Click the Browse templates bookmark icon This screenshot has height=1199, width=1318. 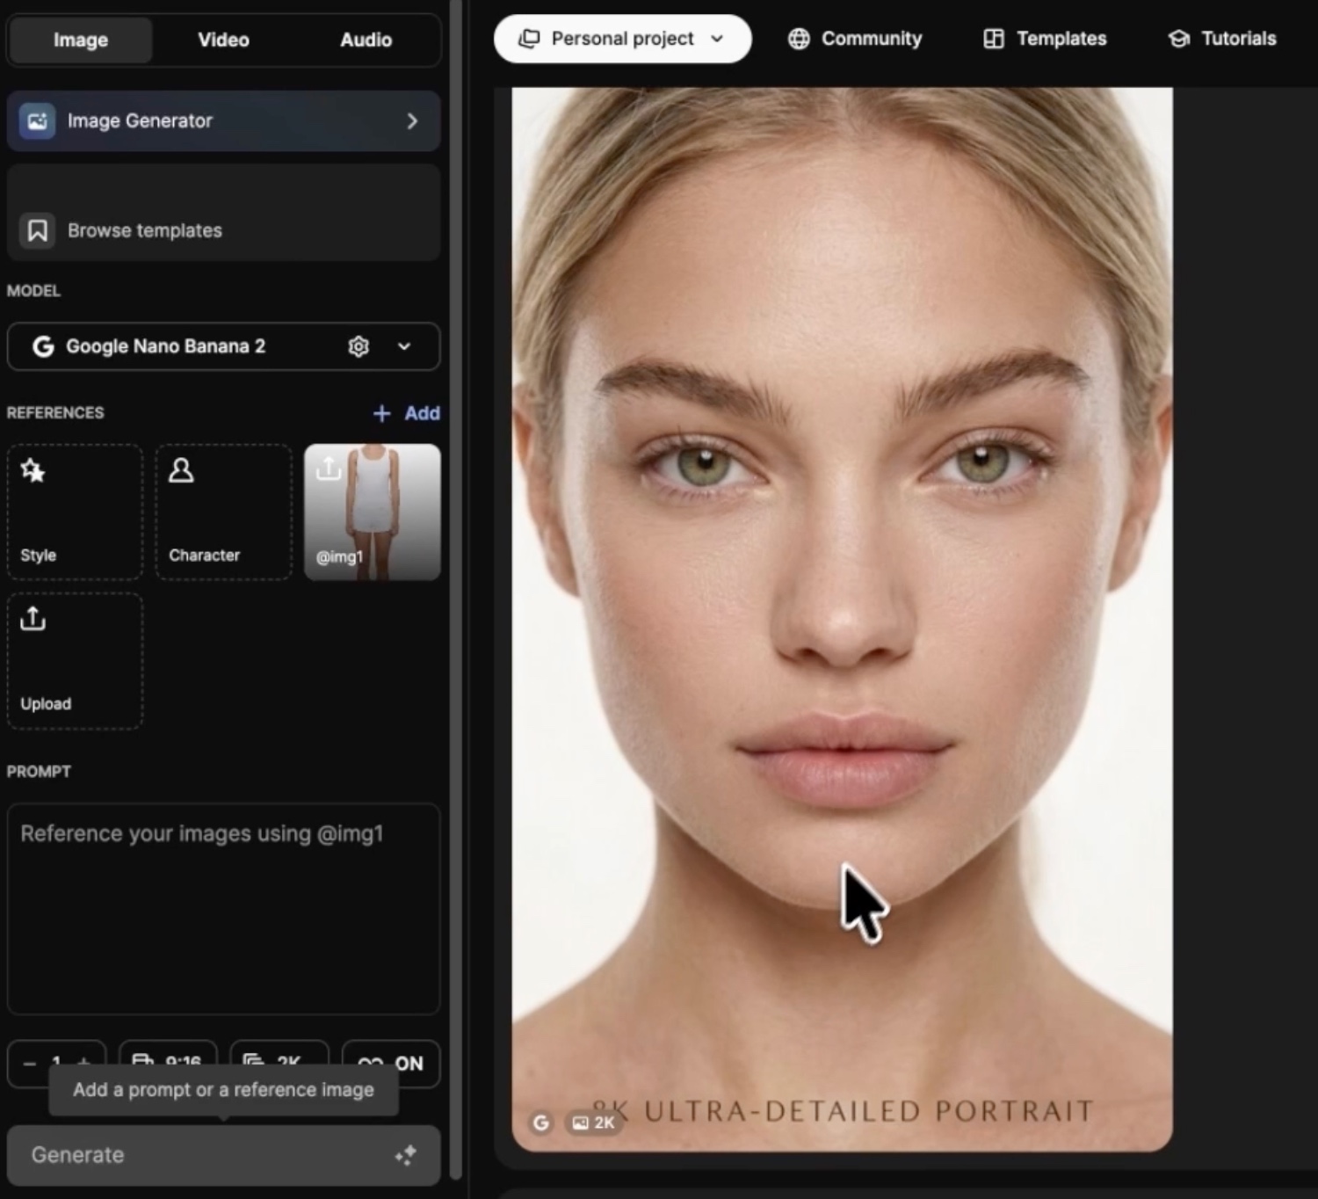coord(37,231)
